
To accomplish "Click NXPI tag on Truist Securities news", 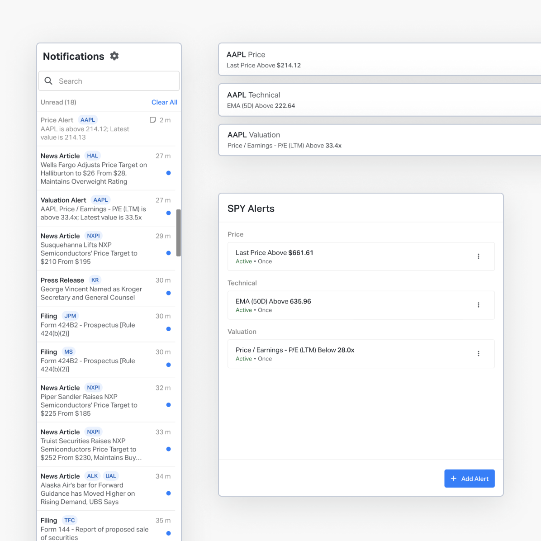I will [x=93, y=432].
